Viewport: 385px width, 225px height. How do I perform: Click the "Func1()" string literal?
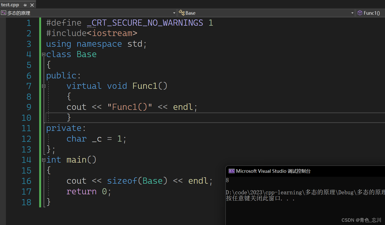click(130, 107)
